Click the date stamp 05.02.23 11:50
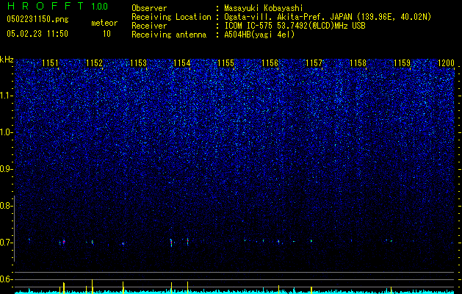 click(37, 34)
